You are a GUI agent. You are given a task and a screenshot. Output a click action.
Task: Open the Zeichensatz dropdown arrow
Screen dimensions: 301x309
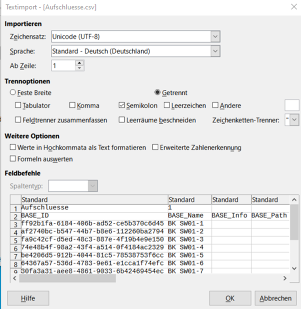215,36
